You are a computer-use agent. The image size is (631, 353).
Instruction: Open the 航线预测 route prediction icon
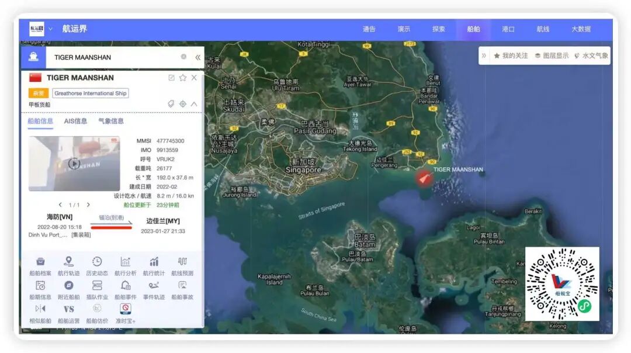[x=182, y=262]
